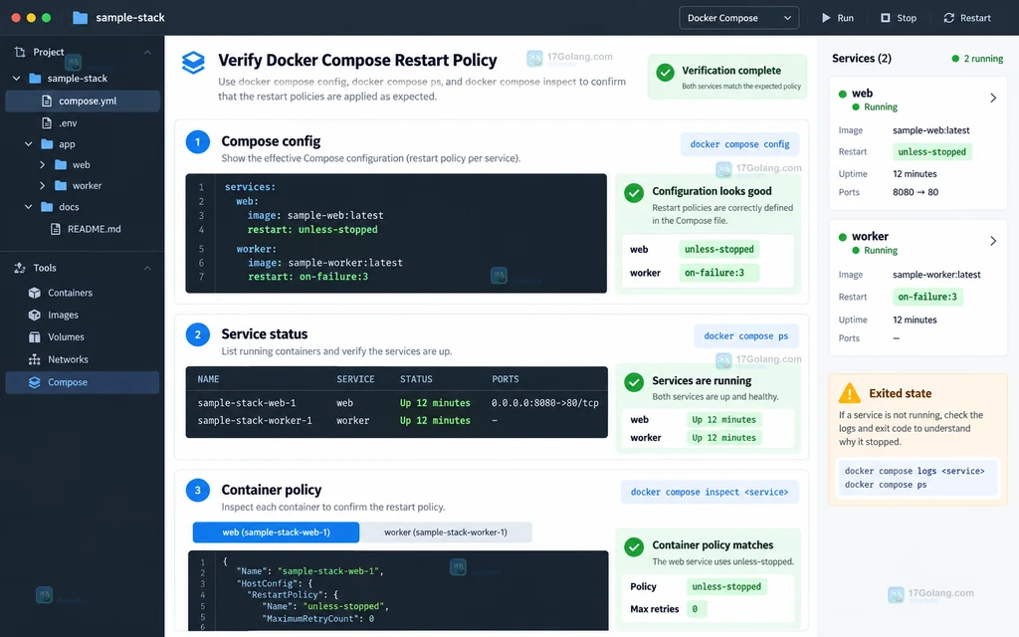Open Networks tool
The height and width of the screenshot is (637, 1019).
click(x=68, y=359)
